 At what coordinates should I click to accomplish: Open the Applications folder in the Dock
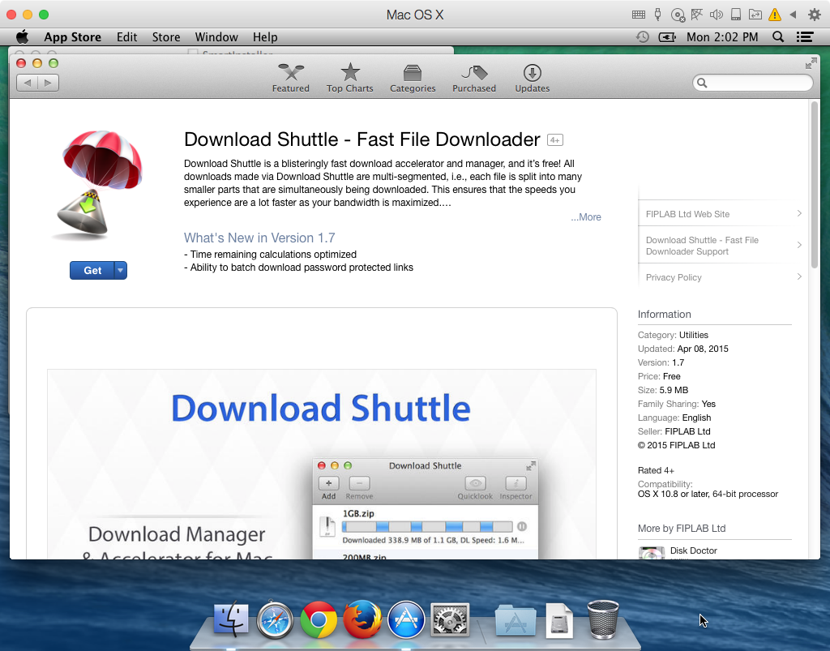click(x=516, y=620)
